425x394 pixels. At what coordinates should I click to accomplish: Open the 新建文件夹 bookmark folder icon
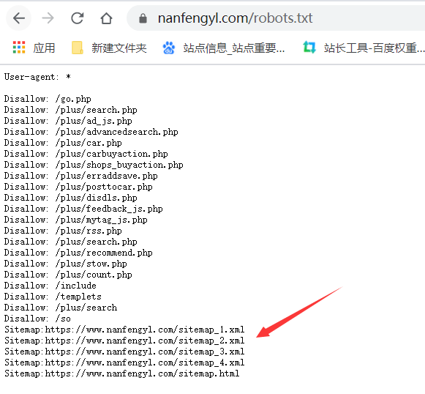pyautogui.click(x=78, y=48)
